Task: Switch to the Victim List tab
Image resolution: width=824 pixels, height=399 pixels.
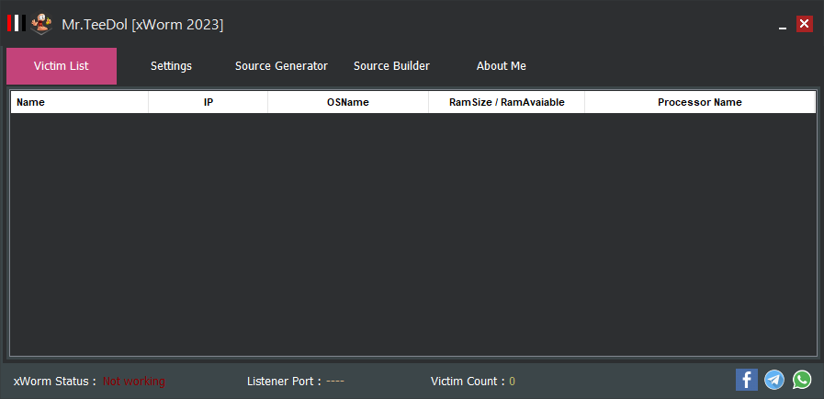Action: point(62,66)
